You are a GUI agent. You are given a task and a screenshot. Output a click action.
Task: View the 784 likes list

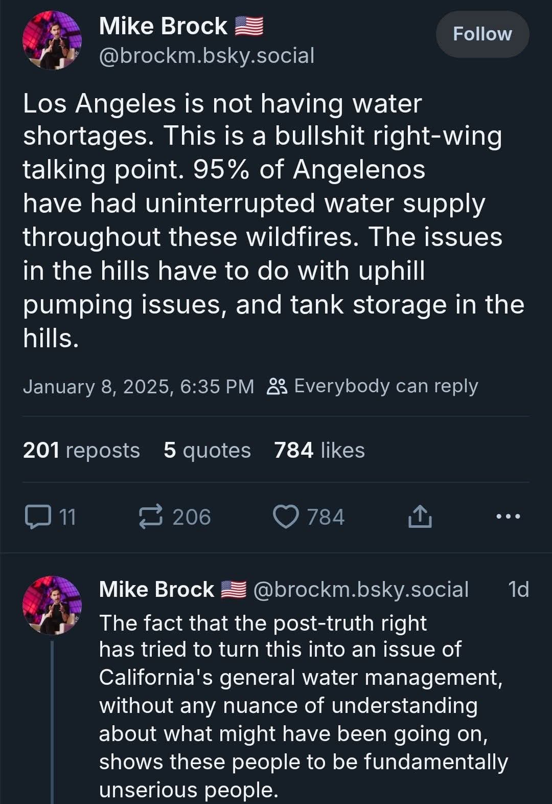[319, 451]
